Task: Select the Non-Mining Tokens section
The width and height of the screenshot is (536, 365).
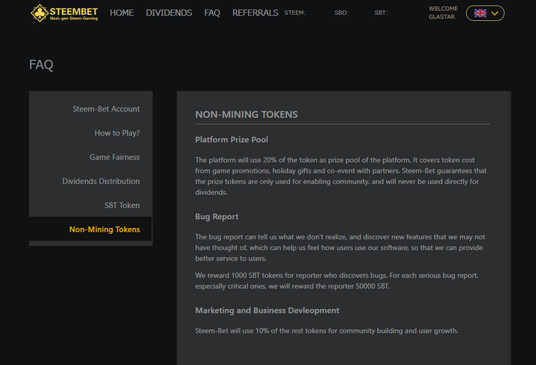Action: pyautogui.click(x=91, y=230)
